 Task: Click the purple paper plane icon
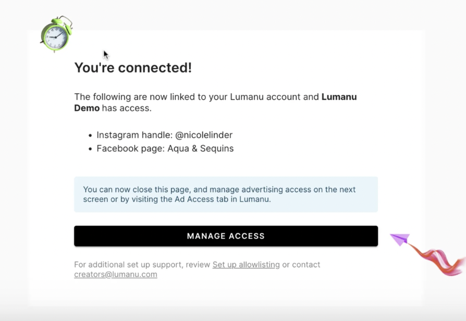coord(400,239)
